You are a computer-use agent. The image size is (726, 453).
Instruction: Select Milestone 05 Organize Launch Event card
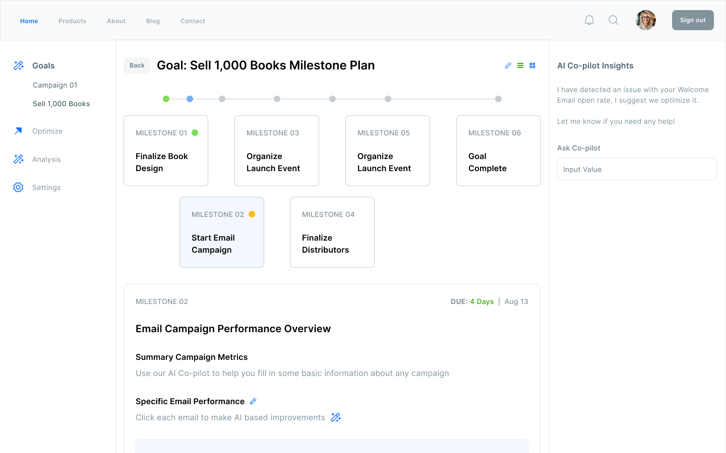(388, 150)
